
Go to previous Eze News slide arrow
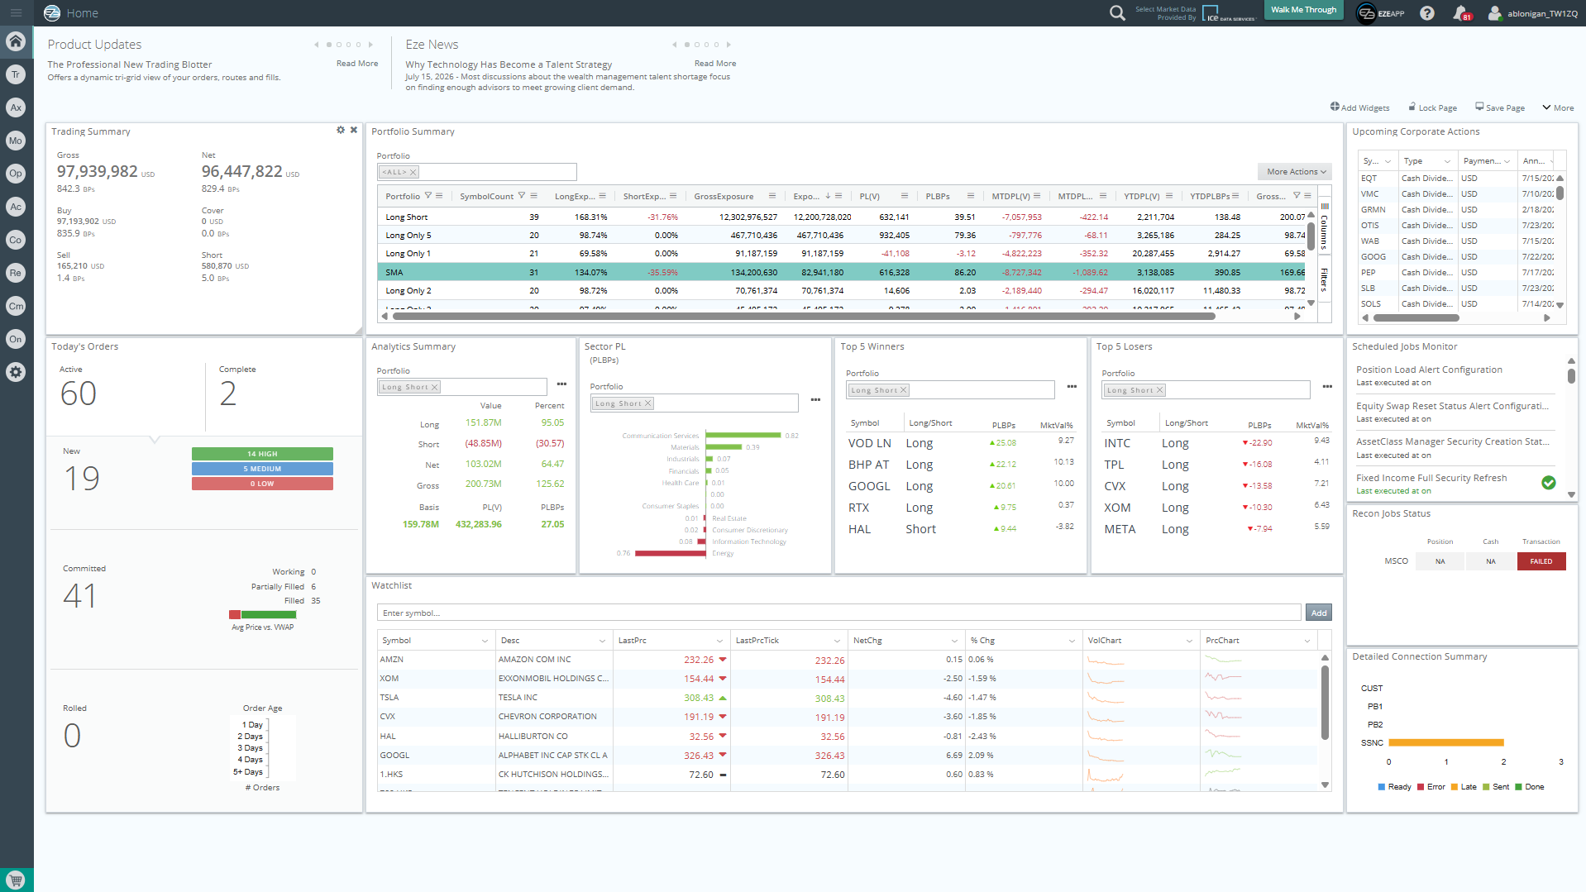coord(675,45)
